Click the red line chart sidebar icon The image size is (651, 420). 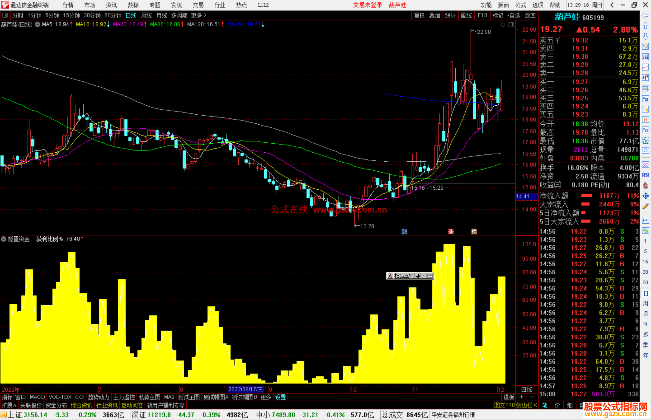click(645, 67)
